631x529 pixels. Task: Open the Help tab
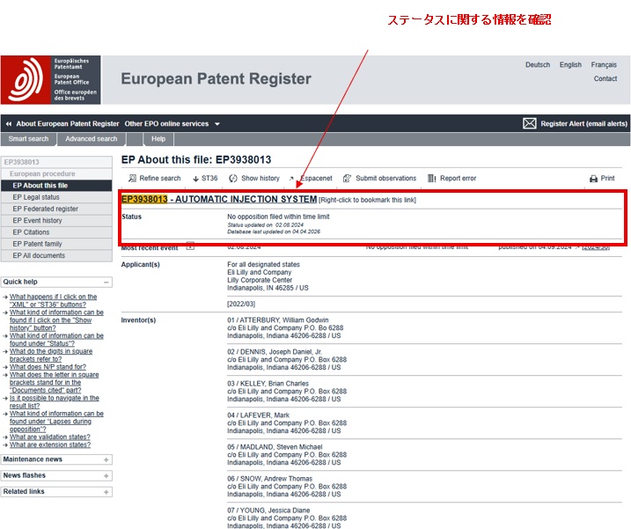158,139
